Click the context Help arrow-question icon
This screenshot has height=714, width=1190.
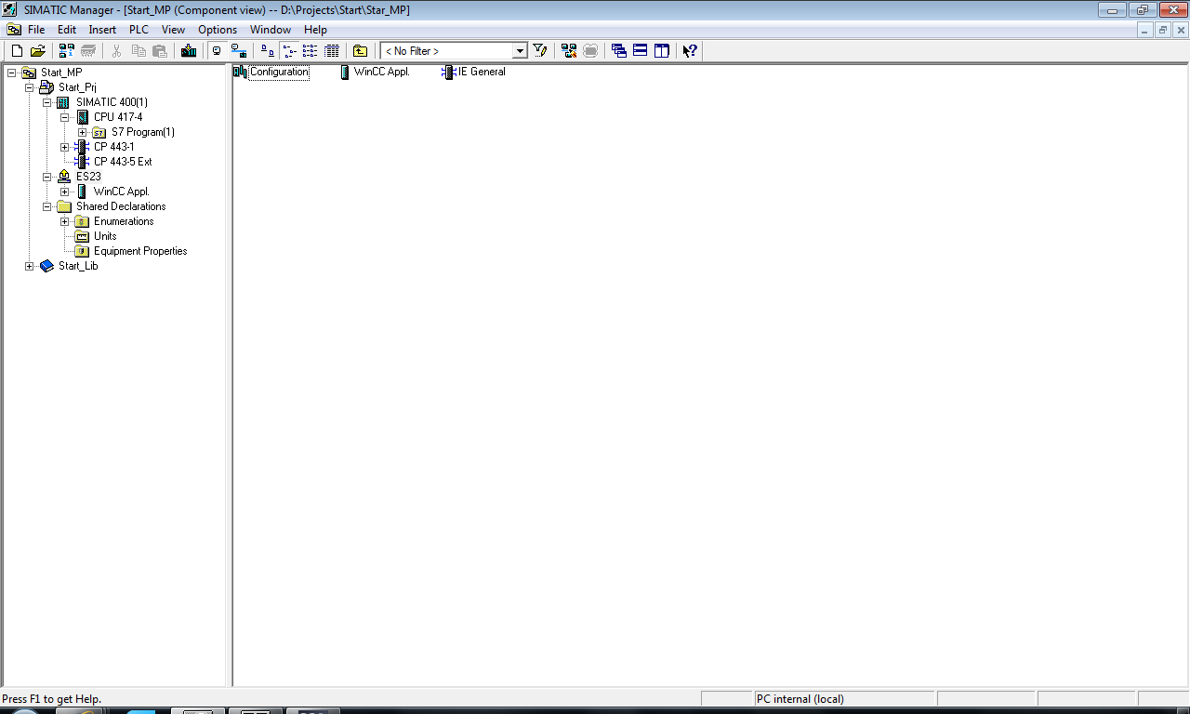click(690, 51)
